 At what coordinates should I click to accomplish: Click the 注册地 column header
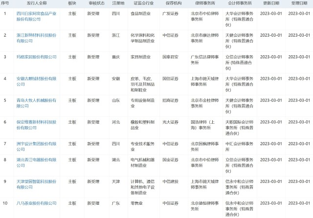[118, 3]
